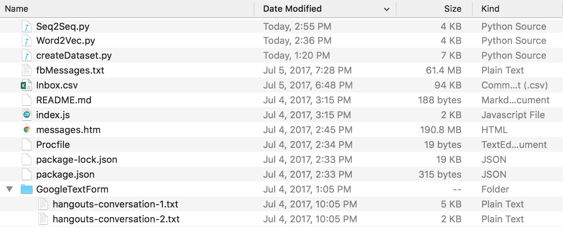Select the Procfile row
563x227 pixels.
281,145
